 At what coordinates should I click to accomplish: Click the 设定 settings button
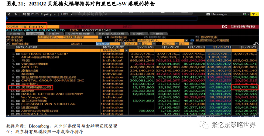[128, 27]
